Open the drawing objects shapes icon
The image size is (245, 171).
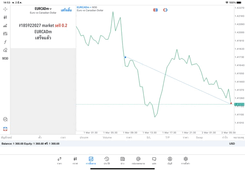(5, 50)
